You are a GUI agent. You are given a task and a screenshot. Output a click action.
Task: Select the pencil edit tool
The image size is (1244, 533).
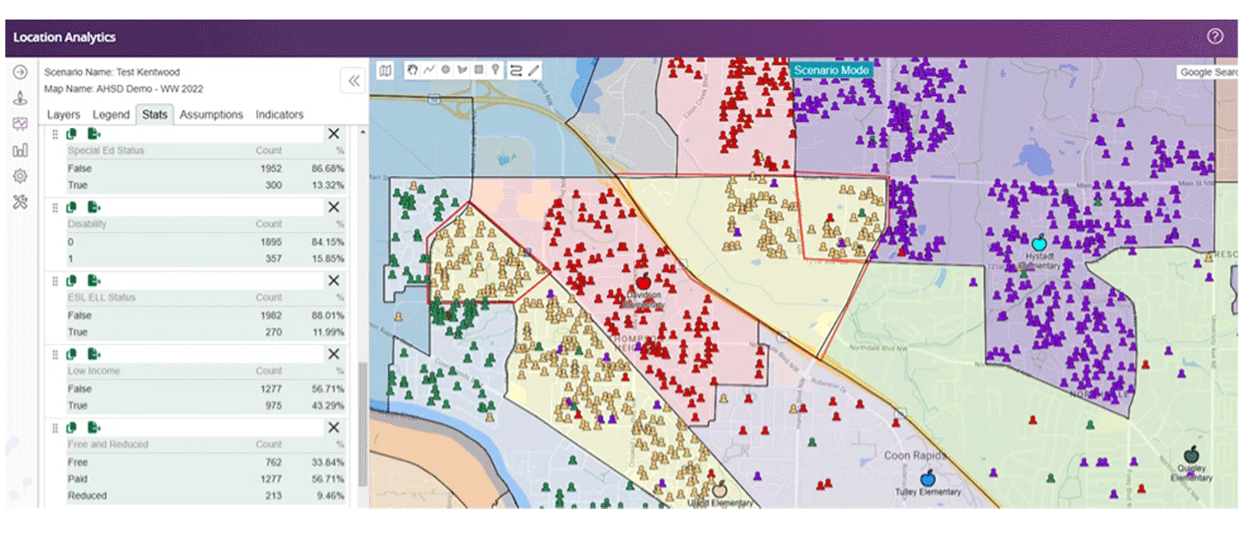(533, 70)
